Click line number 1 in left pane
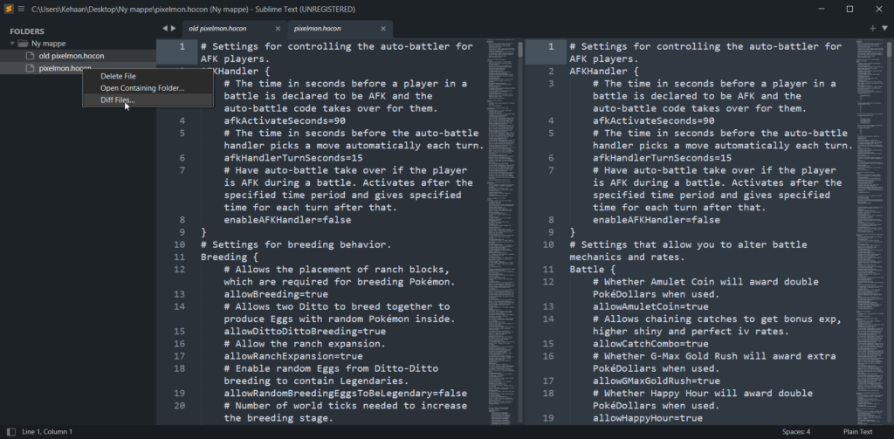Screen dimensions: 894x439 [182, 46]
